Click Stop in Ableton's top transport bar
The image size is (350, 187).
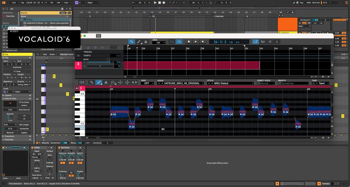point(160,3)
